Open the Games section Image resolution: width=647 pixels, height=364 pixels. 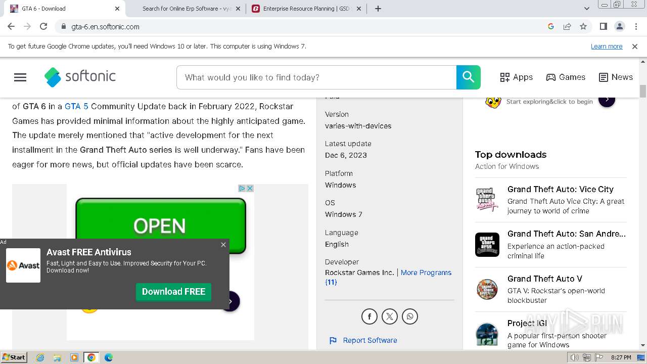click(566, 77)
